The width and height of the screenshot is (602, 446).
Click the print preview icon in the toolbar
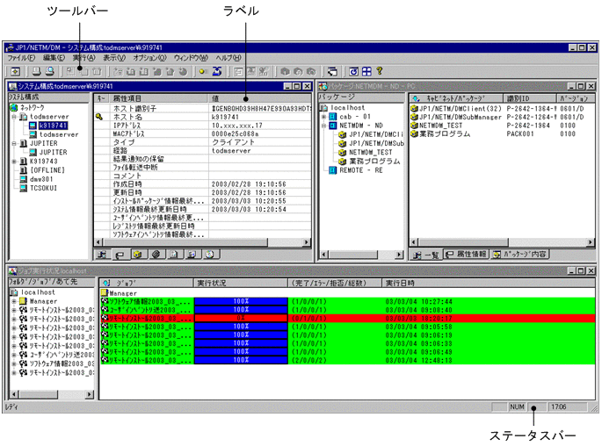tap(49, 70)
